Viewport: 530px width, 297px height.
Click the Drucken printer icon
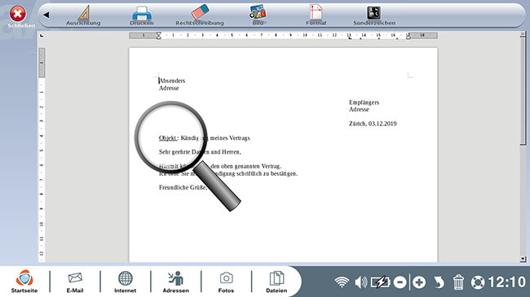click(x=142, y=15)
